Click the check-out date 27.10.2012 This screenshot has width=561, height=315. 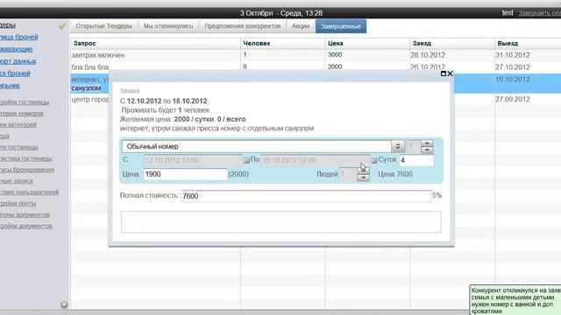(512, 67)
